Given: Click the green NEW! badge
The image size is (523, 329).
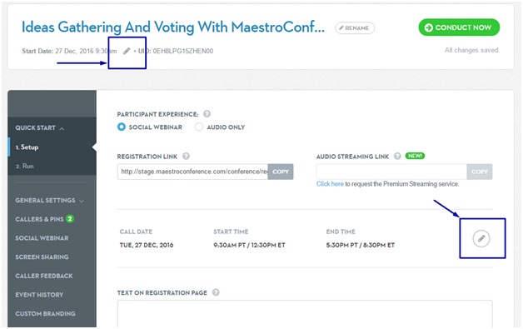Looking at the screenshot, I should 415,156.
